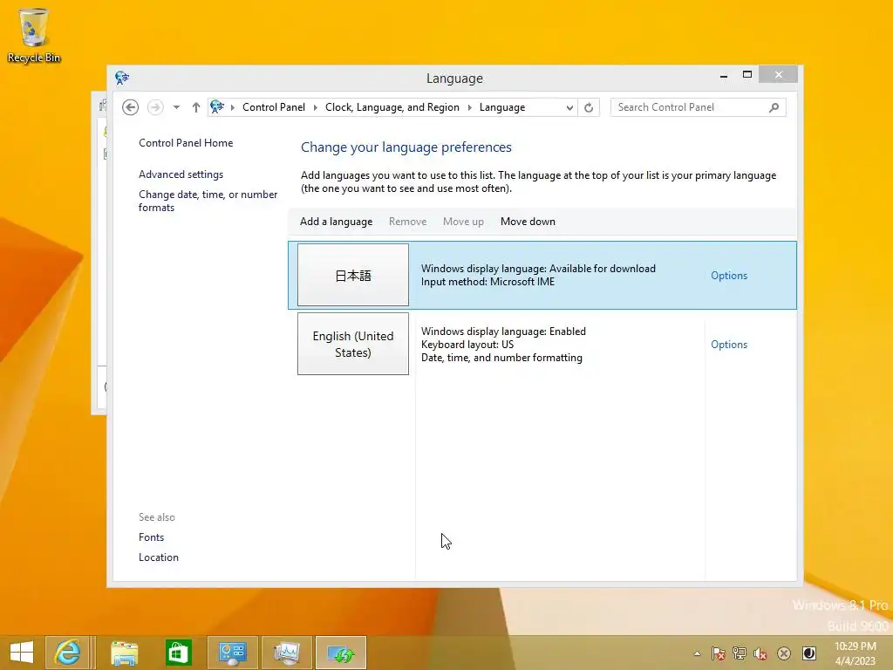Viewport: 893px width, 670px height.
Task: Maximize the Language window
Action: pos(747,75)
